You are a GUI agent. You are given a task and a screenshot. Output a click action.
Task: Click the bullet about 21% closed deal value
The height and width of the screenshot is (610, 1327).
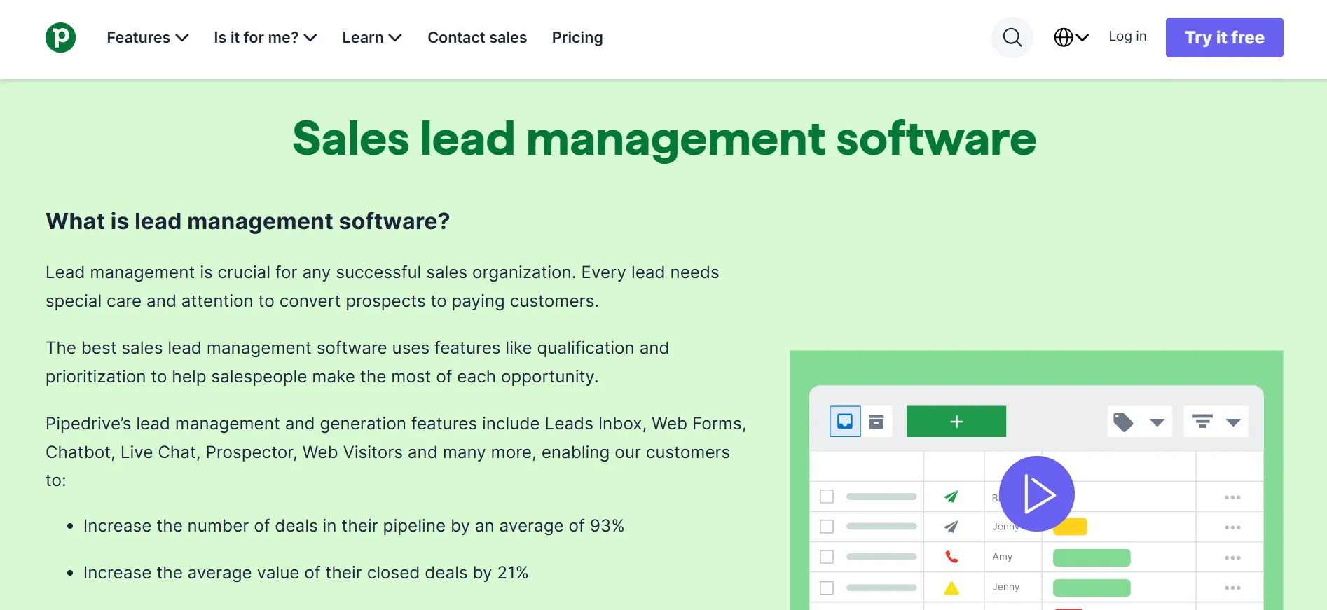306,573
